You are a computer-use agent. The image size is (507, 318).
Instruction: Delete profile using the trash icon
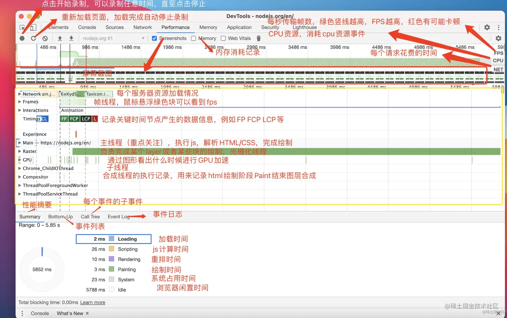259,38
